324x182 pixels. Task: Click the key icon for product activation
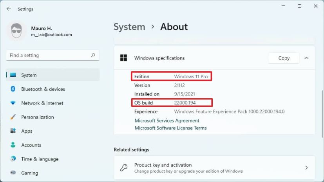click(124, 168)
